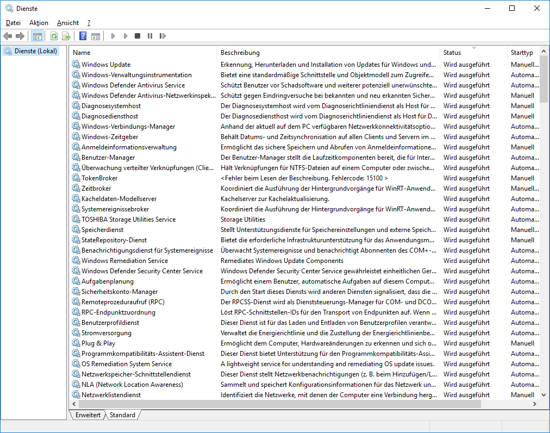
Task: Click the gear icon beside Plug & Play
Action: (x=76, y=343)
